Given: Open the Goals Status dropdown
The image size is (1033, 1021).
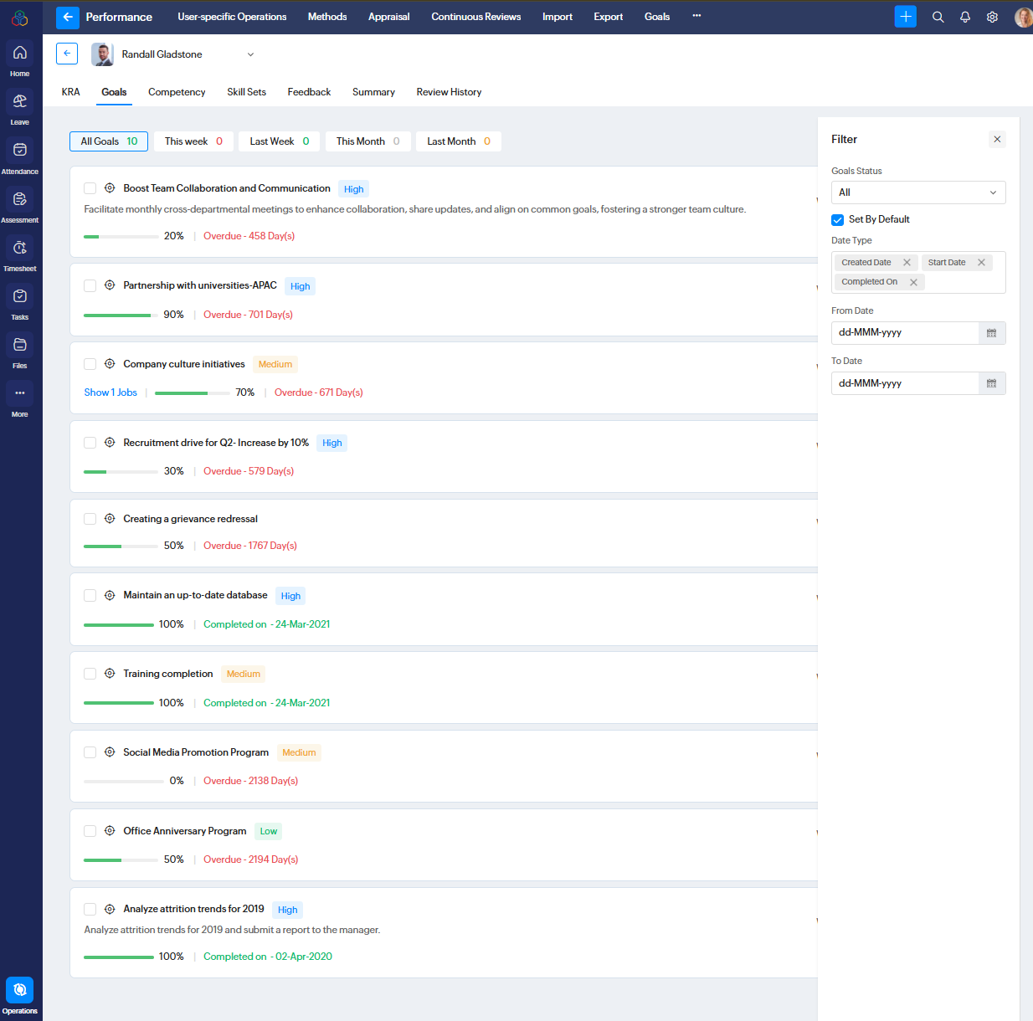Looking at the screenshot, I should coord(918,192).
